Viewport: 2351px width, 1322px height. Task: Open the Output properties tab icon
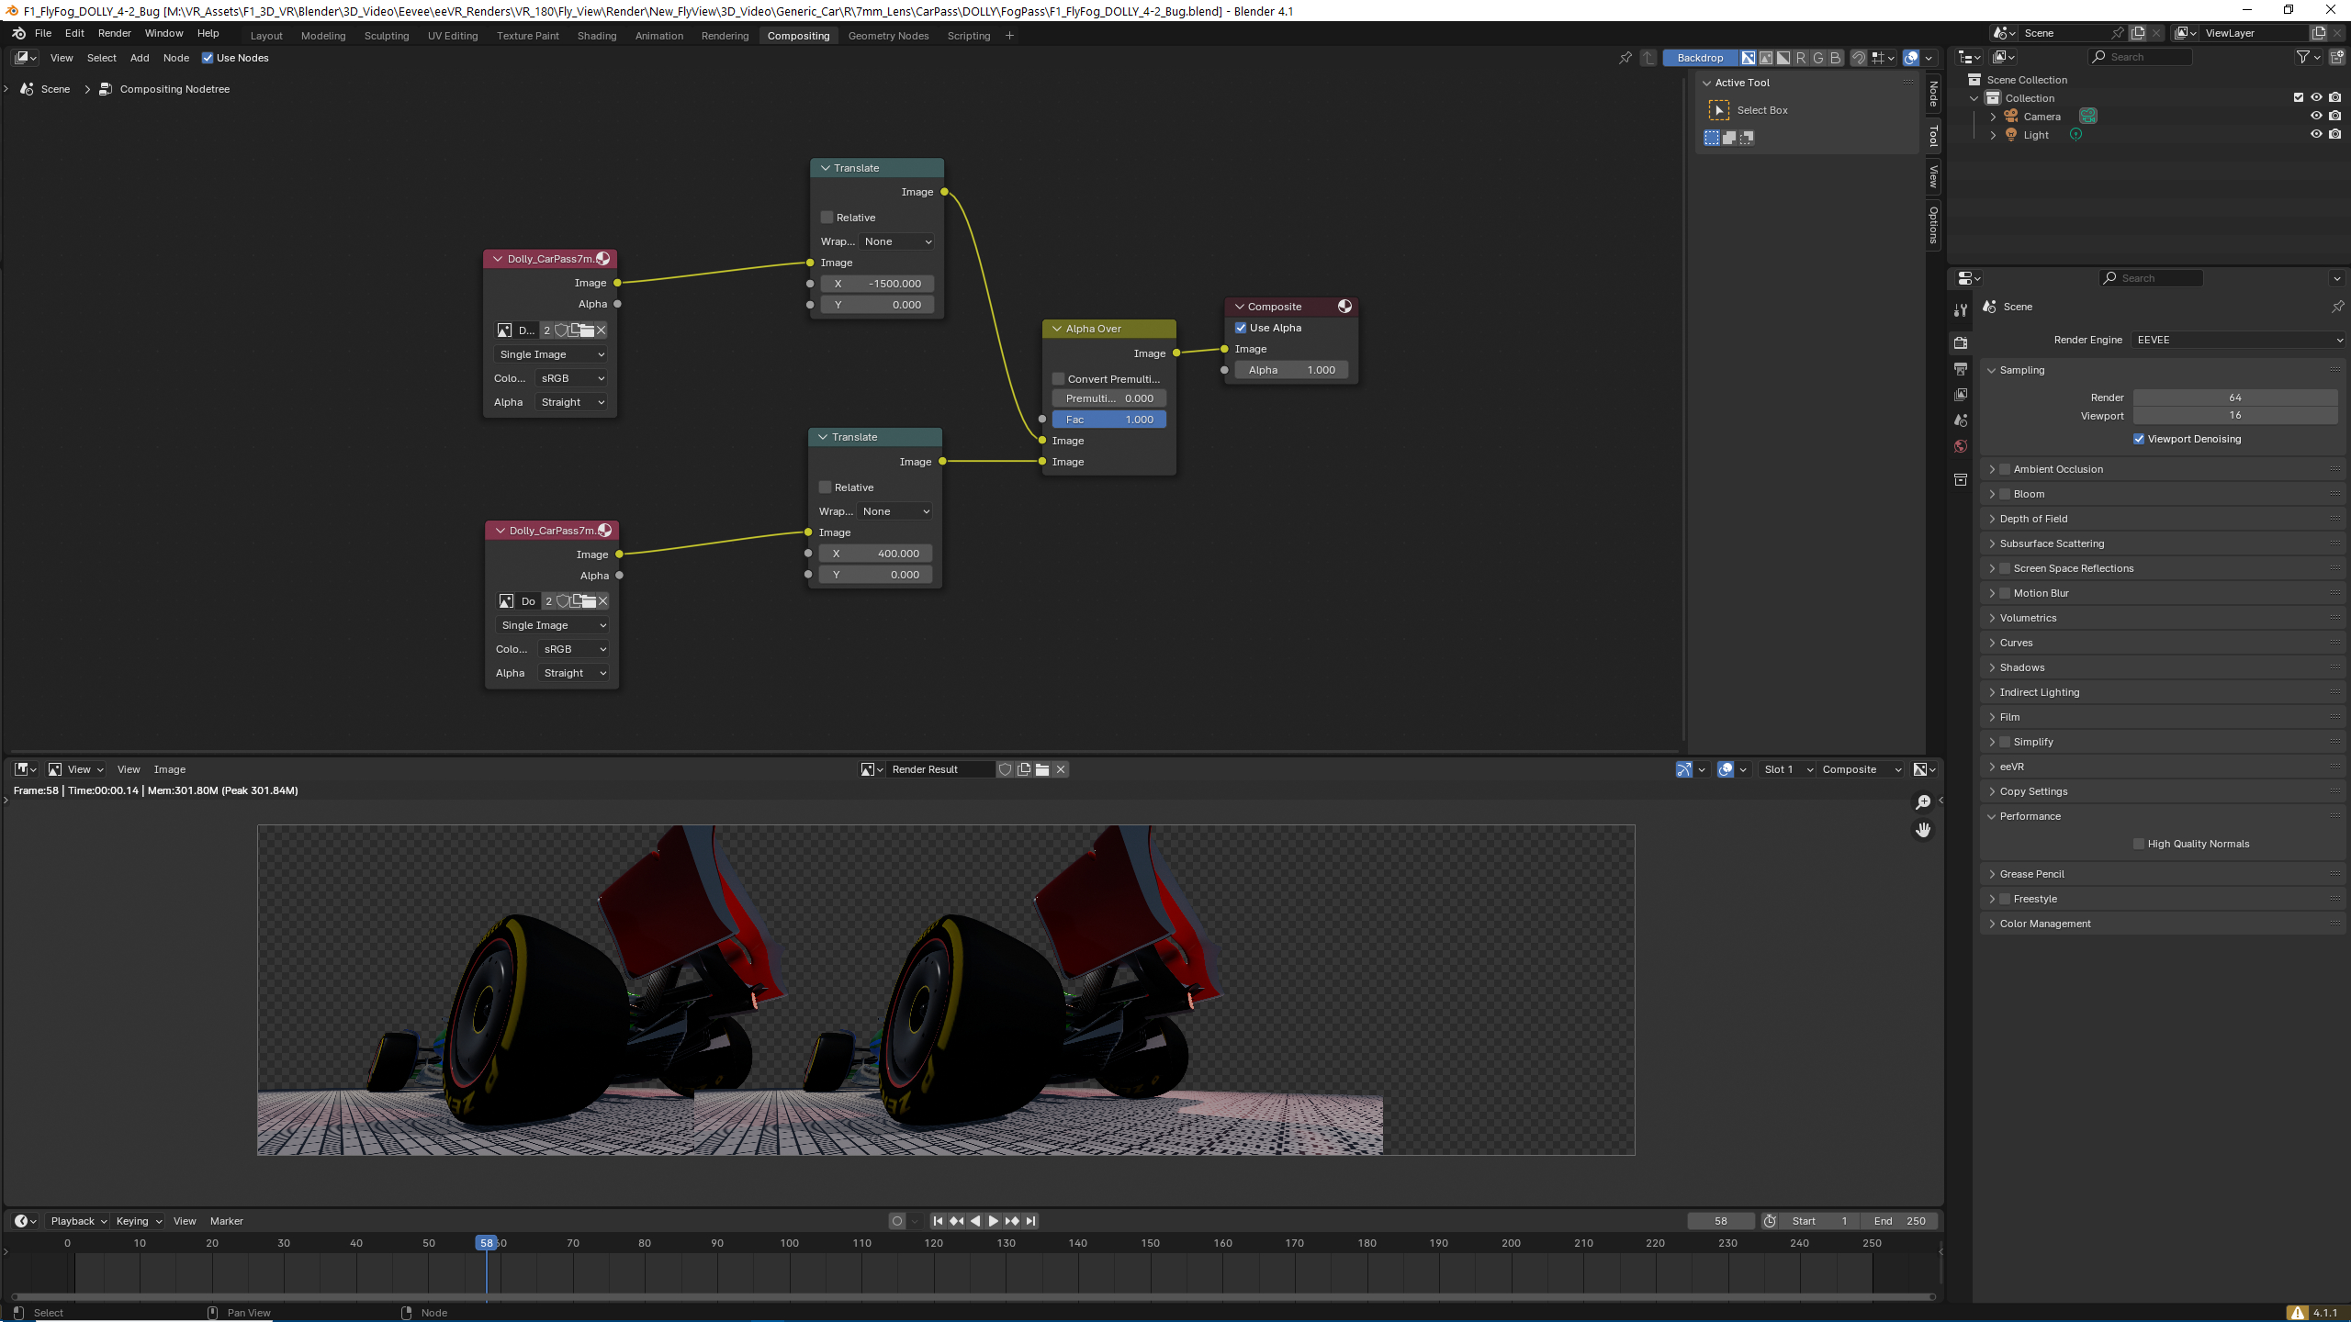coord(1961,368)
